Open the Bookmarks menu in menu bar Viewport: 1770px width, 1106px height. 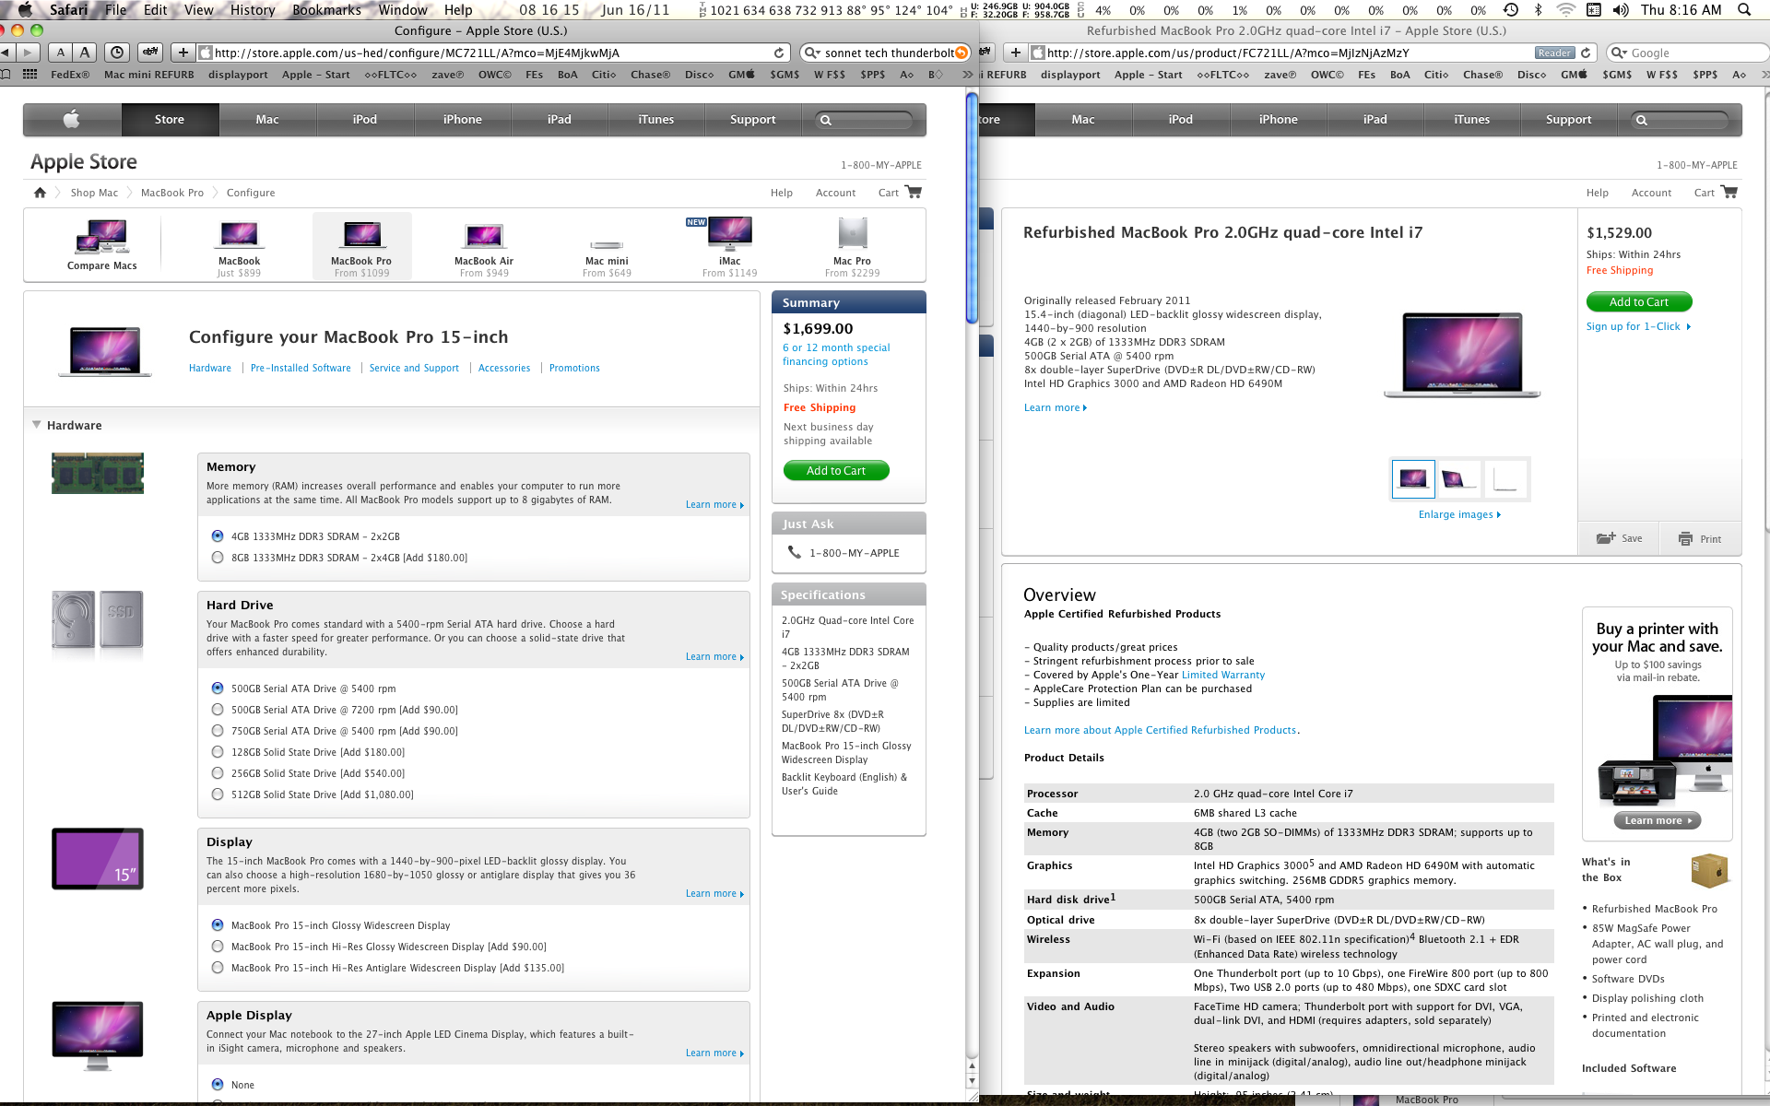click(326, 10)
